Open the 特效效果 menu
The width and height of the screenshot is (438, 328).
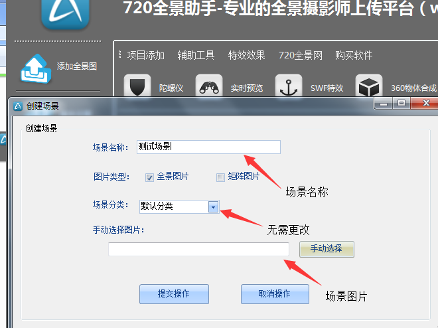tap(246, 55)
